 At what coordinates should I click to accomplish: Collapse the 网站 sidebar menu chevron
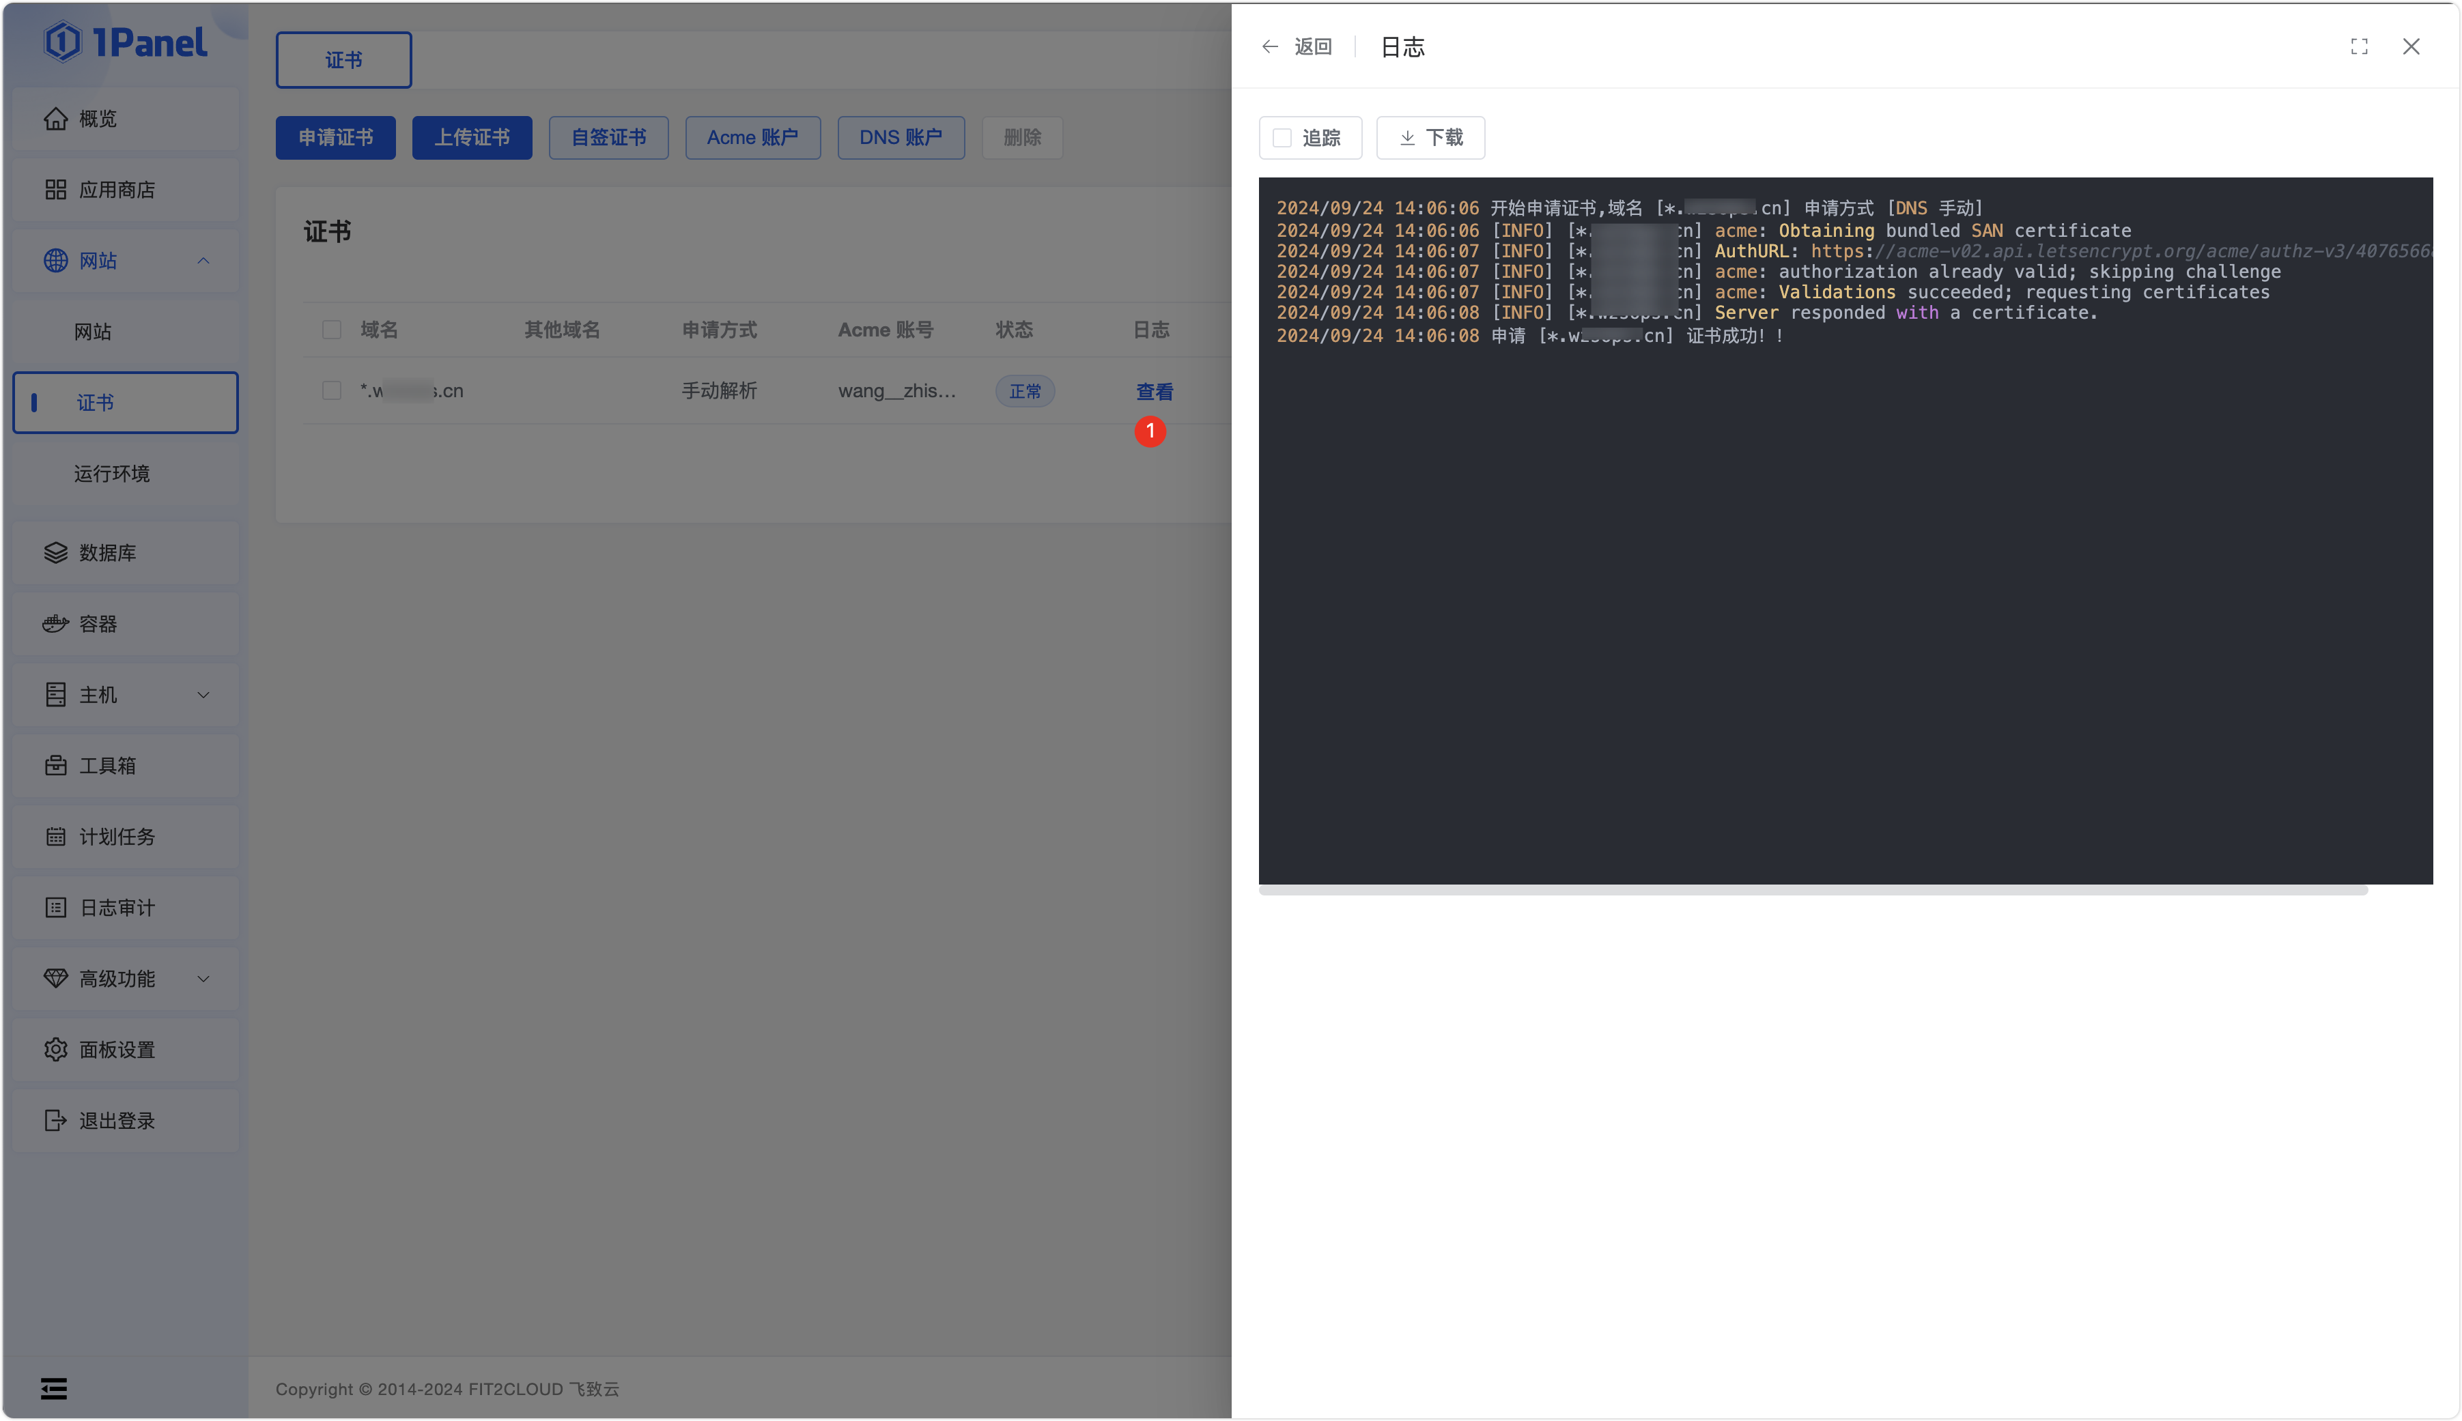point(203,261)
